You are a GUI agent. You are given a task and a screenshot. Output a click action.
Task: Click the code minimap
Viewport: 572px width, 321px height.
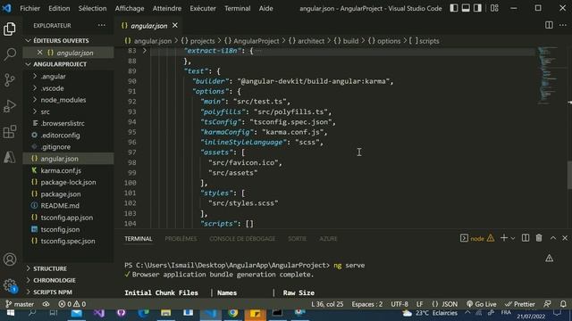(x=548, y=76)
